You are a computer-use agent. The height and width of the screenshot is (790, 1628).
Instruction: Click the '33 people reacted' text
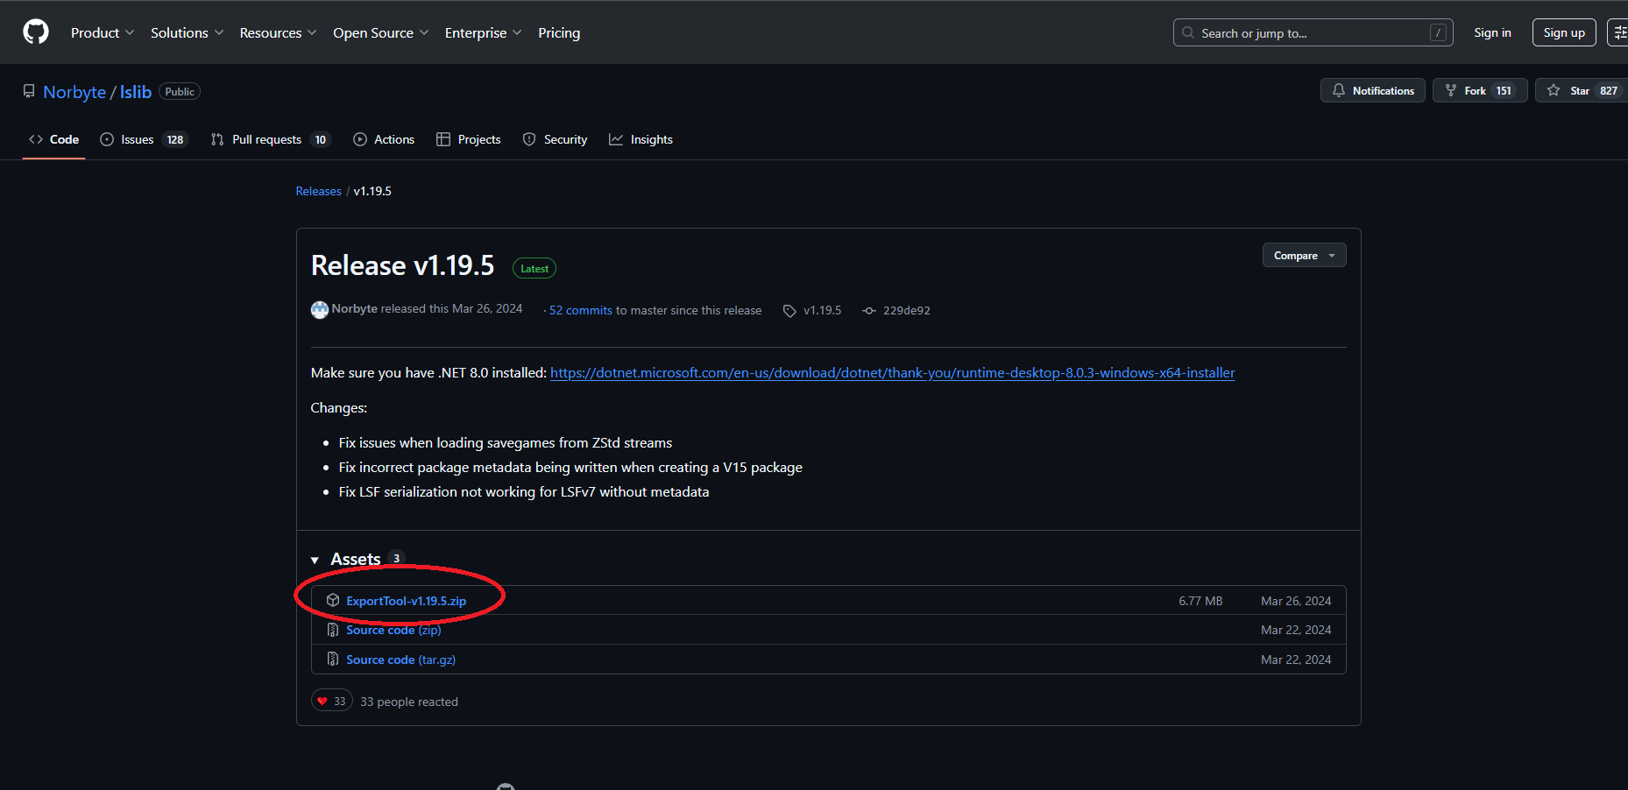tap(409, 702)
